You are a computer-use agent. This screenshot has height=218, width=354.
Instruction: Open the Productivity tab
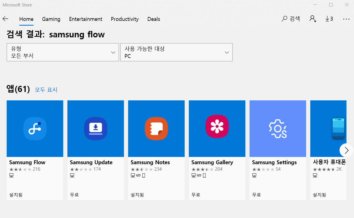point(125,19)
